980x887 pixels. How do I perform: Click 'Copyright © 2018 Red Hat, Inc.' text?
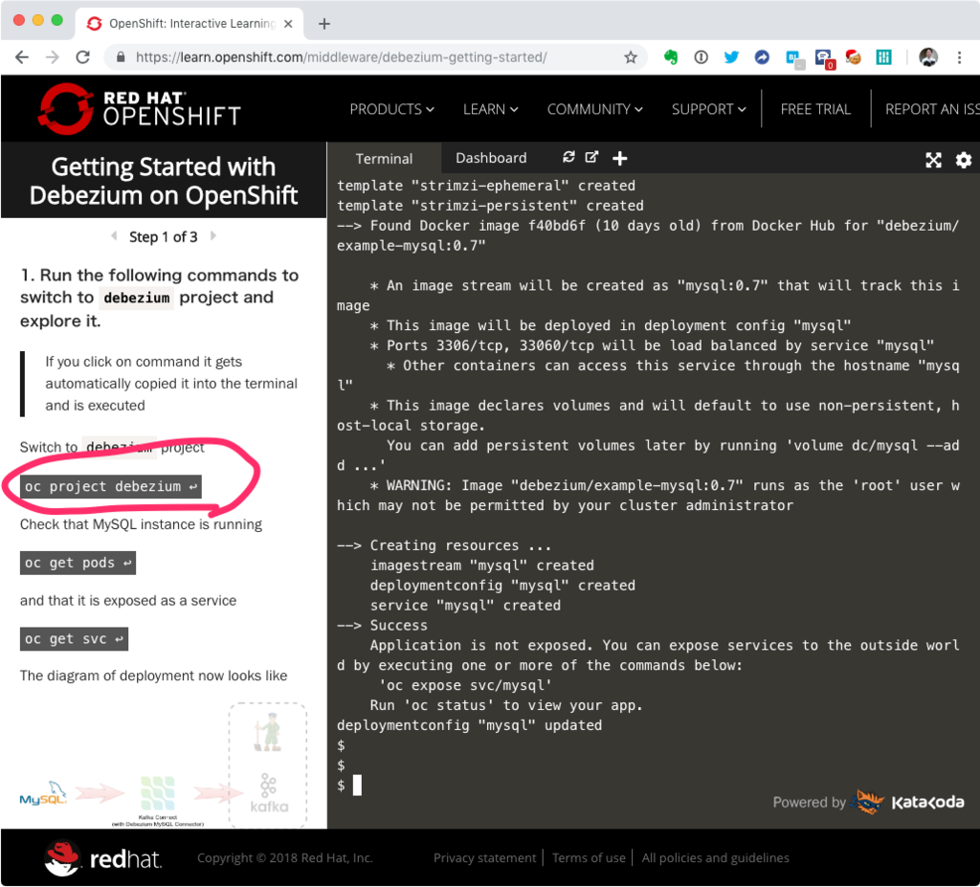point(285,857)
